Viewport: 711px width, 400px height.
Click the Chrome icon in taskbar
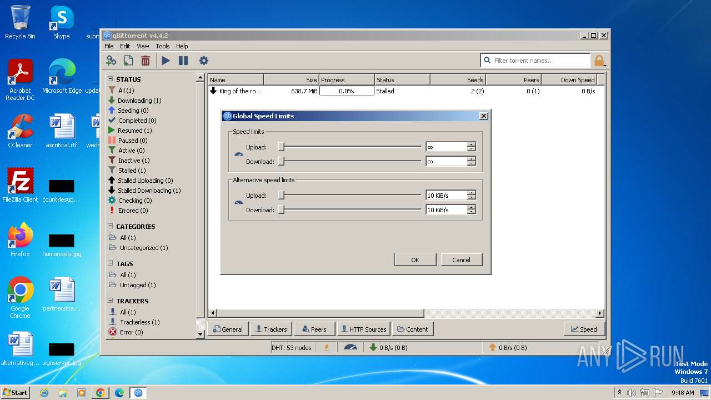pyautogui.click(x=100, y=392)
